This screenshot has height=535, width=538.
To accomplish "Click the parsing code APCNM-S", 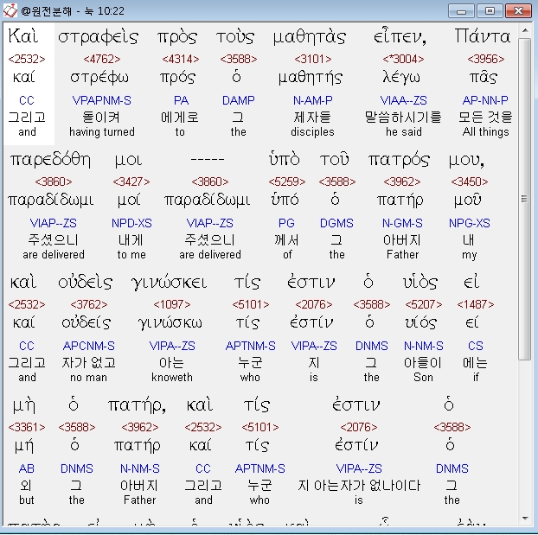I will click(x=88, y=346).
